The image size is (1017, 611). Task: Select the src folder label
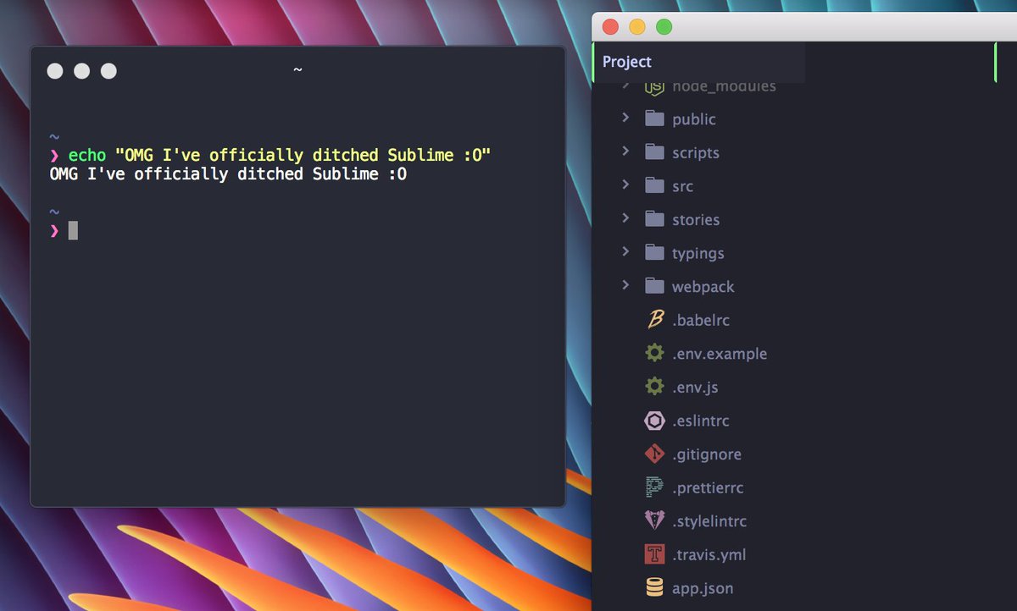coord(682,186)
